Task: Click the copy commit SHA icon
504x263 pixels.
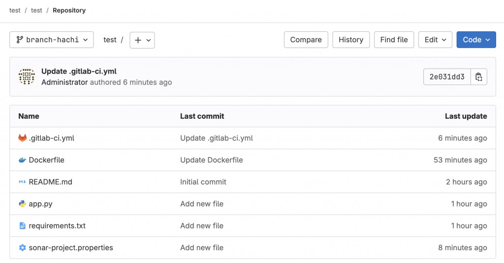Action: tap(479, 77)
